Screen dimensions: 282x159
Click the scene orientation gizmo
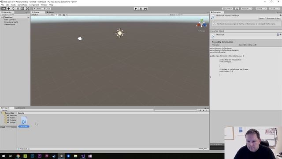[x=201, y=24]
